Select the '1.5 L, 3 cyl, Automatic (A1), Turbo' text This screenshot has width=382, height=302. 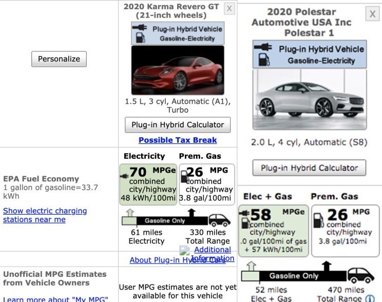pyautogui.click(x=178, y=105)
